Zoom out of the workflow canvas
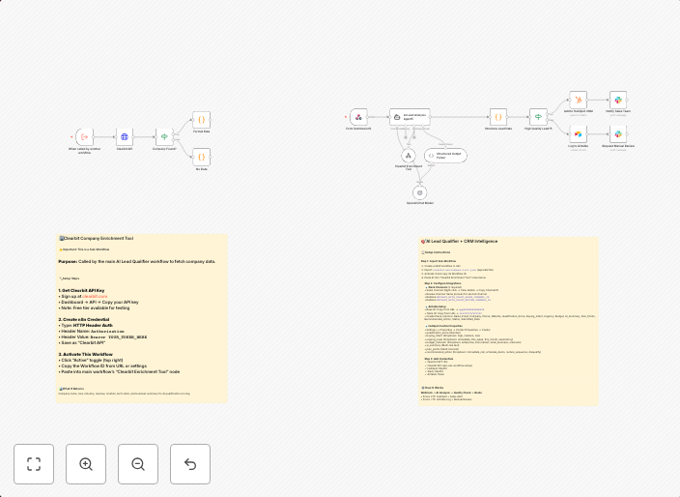This screenshot has width=680, height=497. (x=138, y=464)
